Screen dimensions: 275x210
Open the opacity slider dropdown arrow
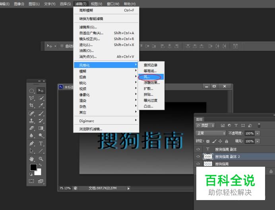pos(257,133)
